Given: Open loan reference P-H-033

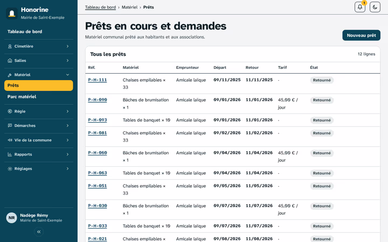Looking at the screenshot, I should point(98,226).
